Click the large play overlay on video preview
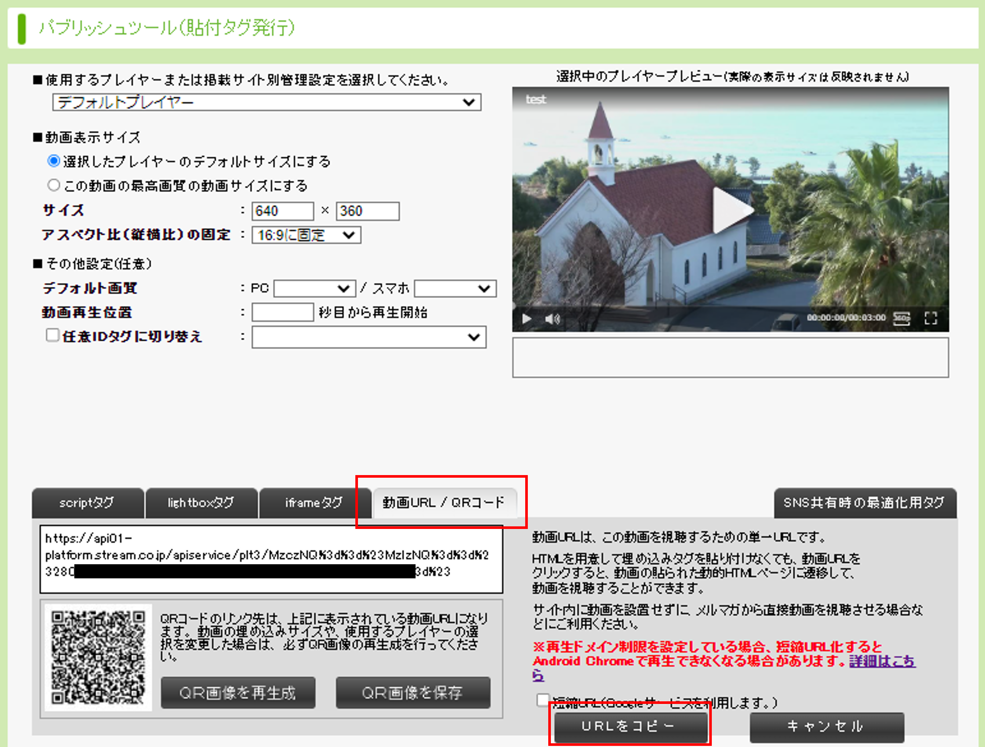This screenshot has width=985, height=747. 732,210
